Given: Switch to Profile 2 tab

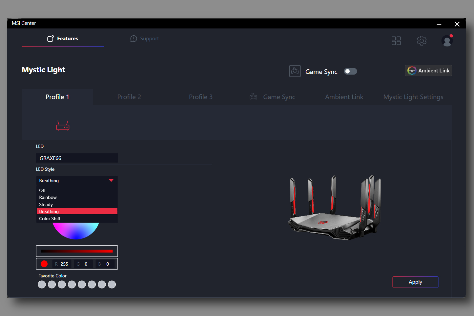Looking at the screenshot, I should [x=129, y=97].
